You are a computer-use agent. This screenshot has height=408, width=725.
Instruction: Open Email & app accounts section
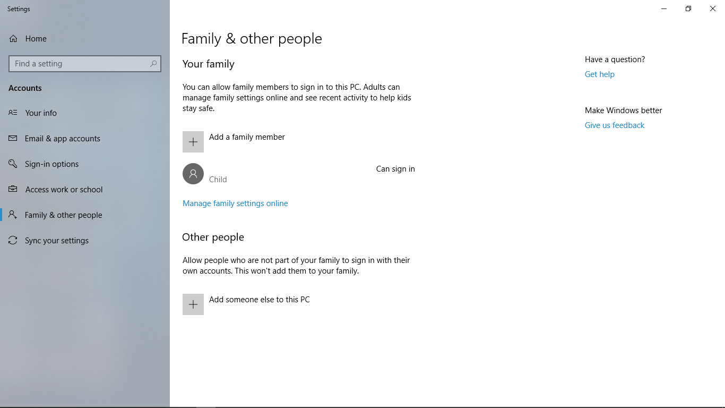pyautogui.click(x=62, y=139)
